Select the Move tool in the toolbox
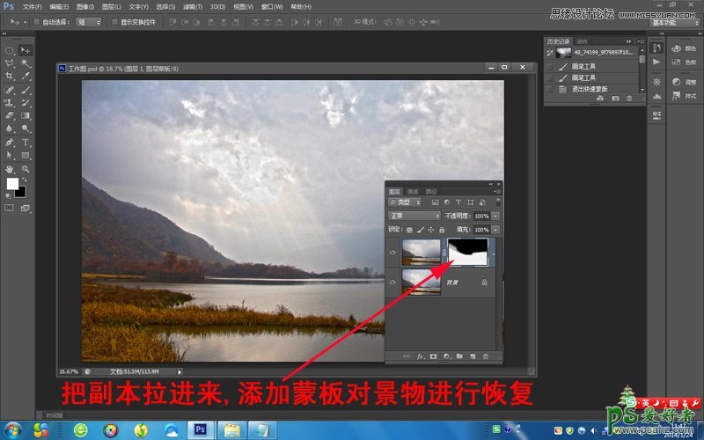 26,50
